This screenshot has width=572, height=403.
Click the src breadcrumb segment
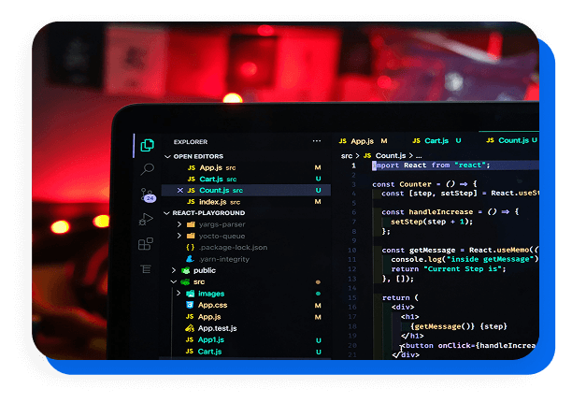pyautogui.click(x=347, y=156)
